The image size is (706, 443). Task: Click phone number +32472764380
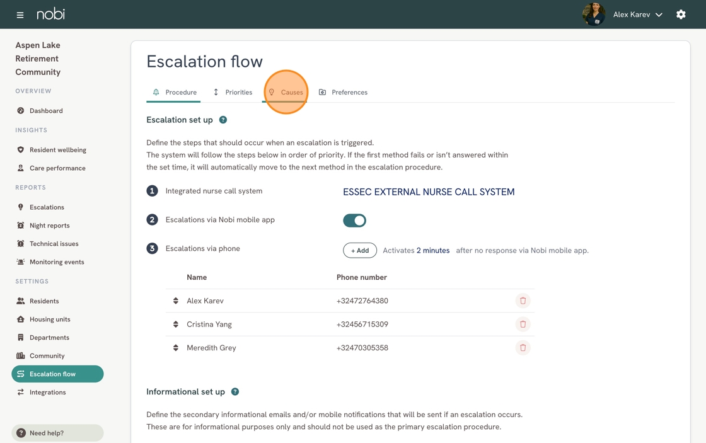[362, 301]
